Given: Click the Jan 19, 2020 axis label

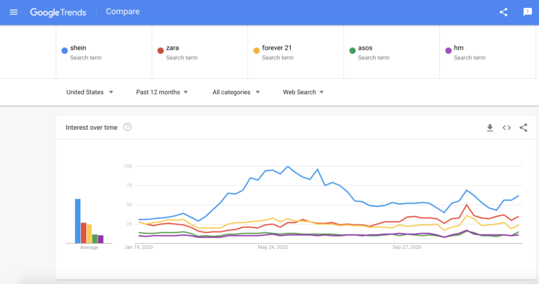Looking at the screenshot, I should tap(139, 247).
